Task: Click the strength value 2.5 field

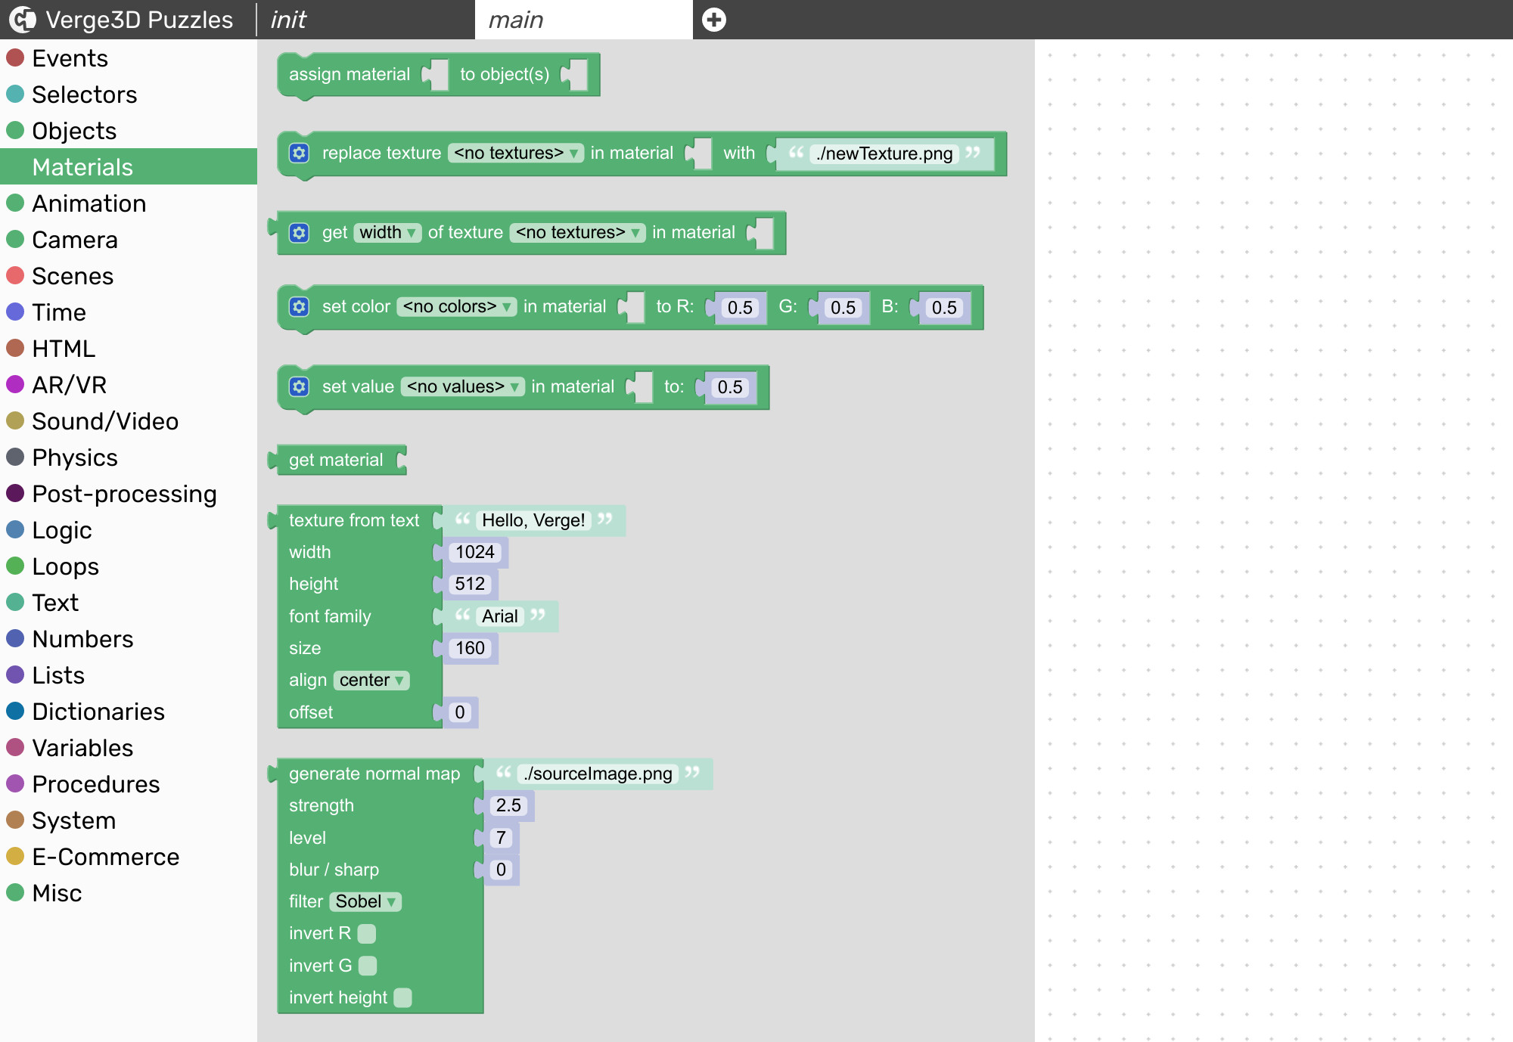Action: click(x=508, y=806)
